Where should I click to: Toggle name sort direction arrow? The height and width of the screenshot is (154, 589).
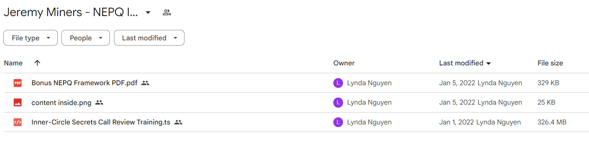point(37,63)
